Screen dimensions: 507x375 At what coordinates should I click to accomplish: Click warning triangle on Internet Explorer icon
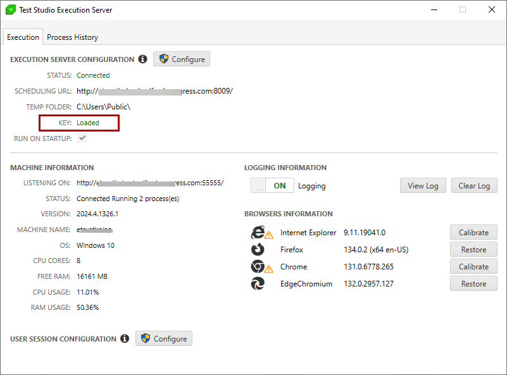point(269,235)
